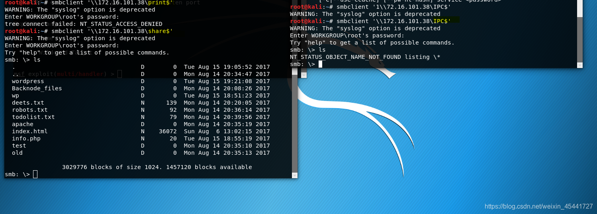The width and height of the screenshot is (597, 214).
Task: Click the blog.csdn.net watermark URL
Action: coord(538,206)
